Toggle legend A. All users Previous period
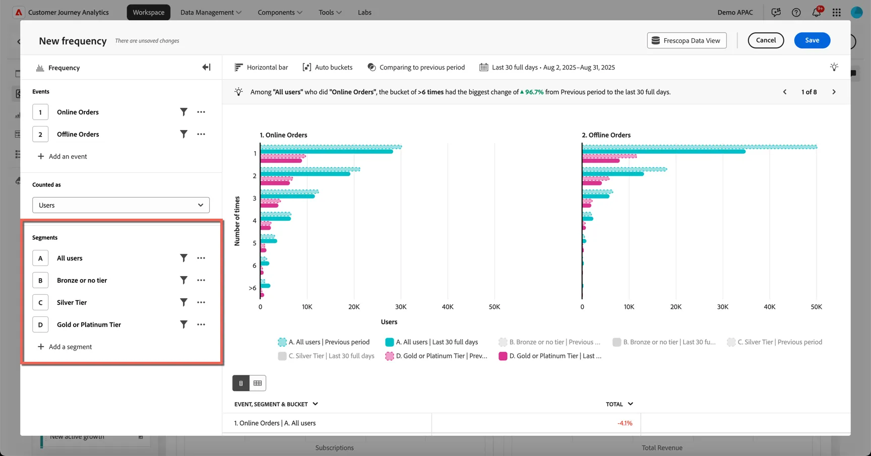871x456 pixels. click(324, 342)
